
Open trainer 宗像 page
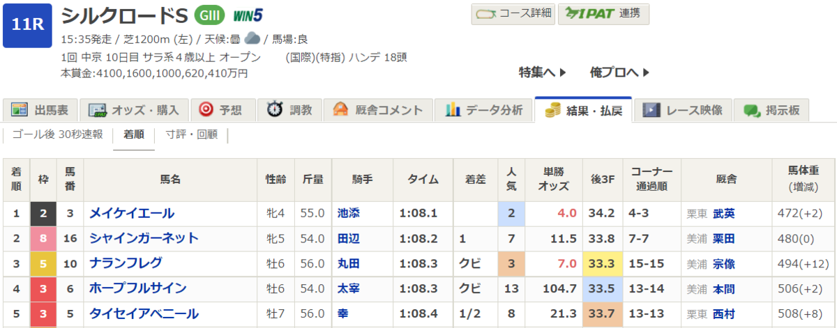click(x=725, y=263)
